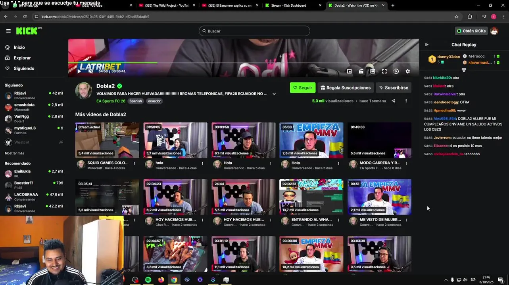Click the address bar URL
The height and width of the screenshot is (285, 509).
(x=95, y=17)
